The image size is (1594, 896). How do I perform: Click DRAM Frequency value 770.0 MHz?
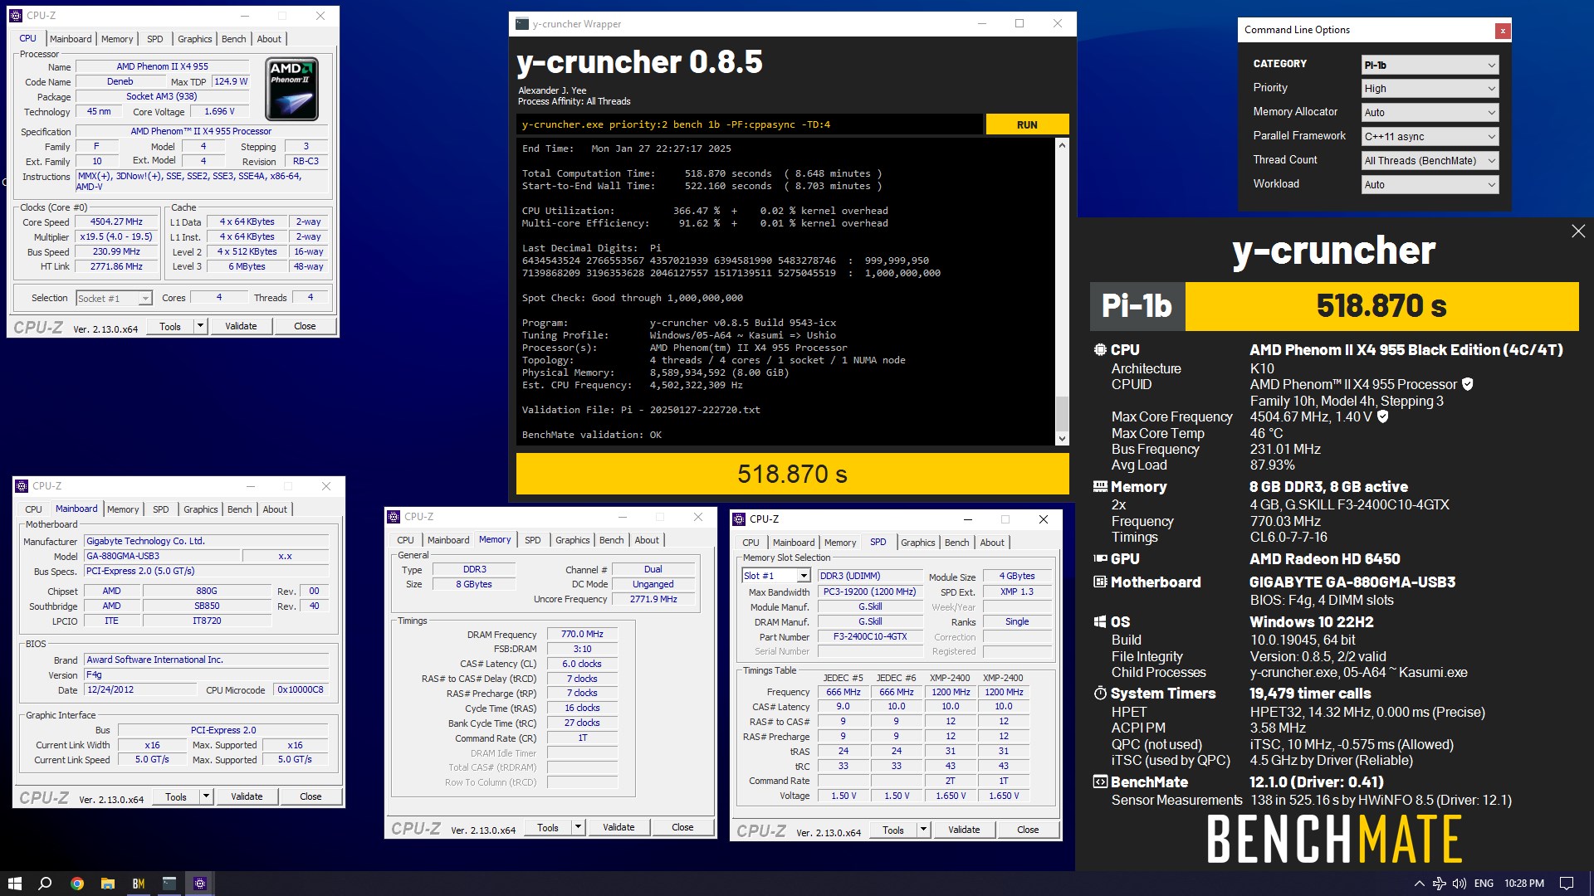click(x=582, y=634)
